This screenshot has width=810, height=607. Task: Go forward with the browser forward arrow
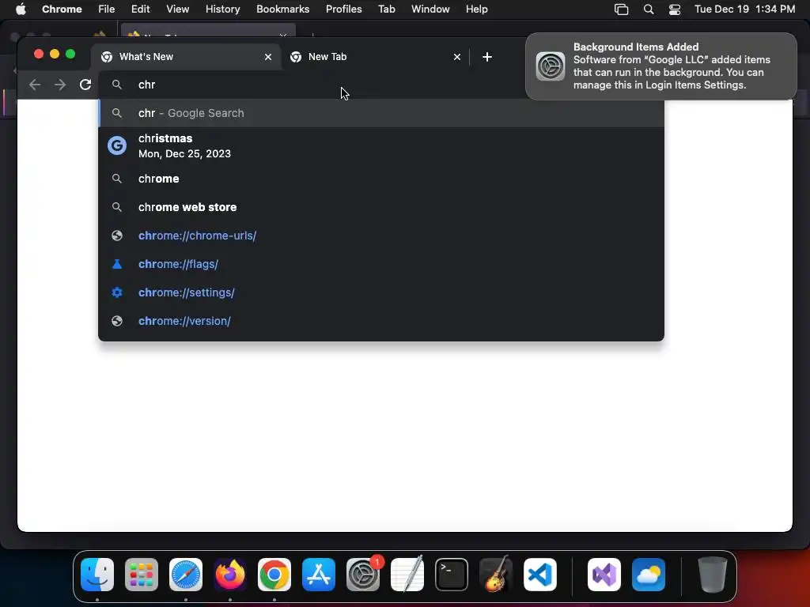tap(60, 85)
